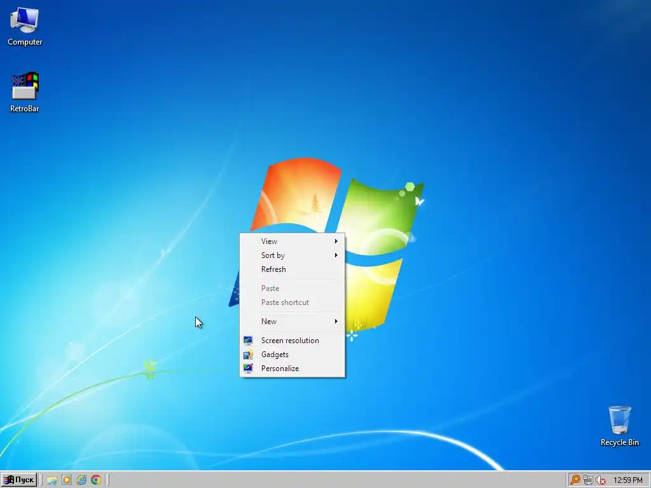The width and height of the screenshot is (651, 488).
Task: Click the View submenu arrow
Action: coord(336,241)
